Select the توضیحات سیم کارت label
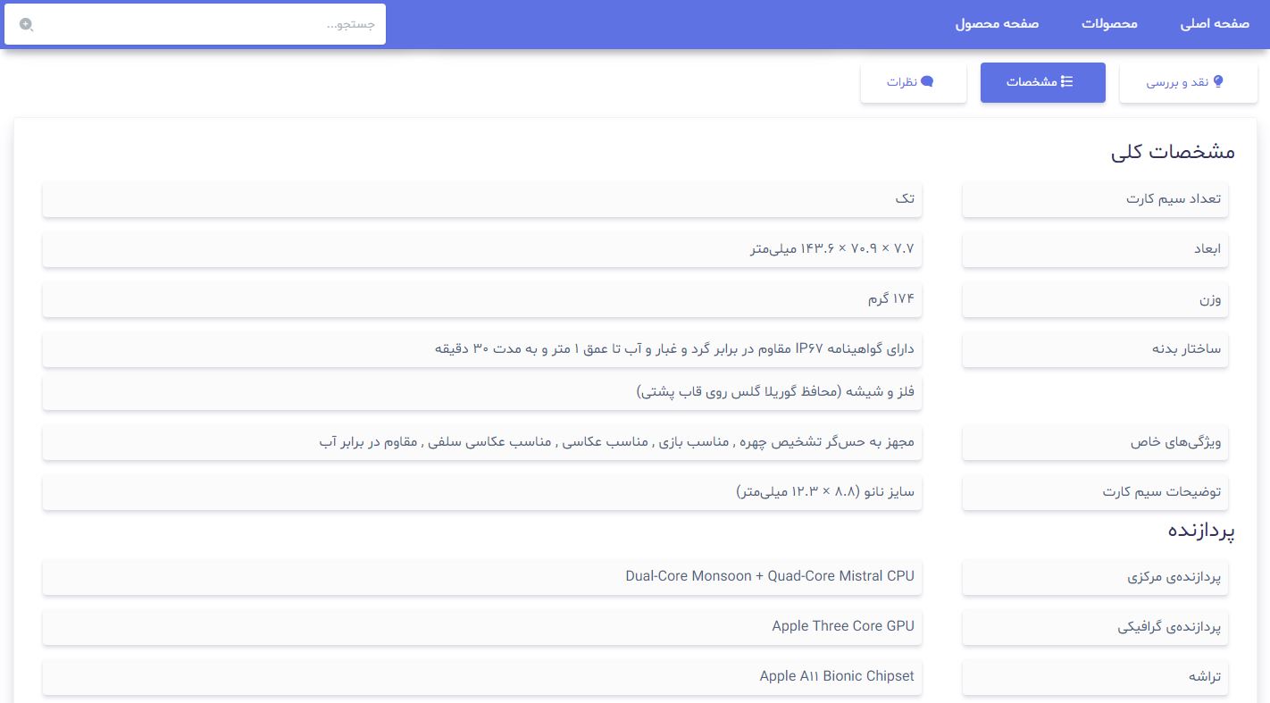The image size is (1270, 703). [1095, 492]
